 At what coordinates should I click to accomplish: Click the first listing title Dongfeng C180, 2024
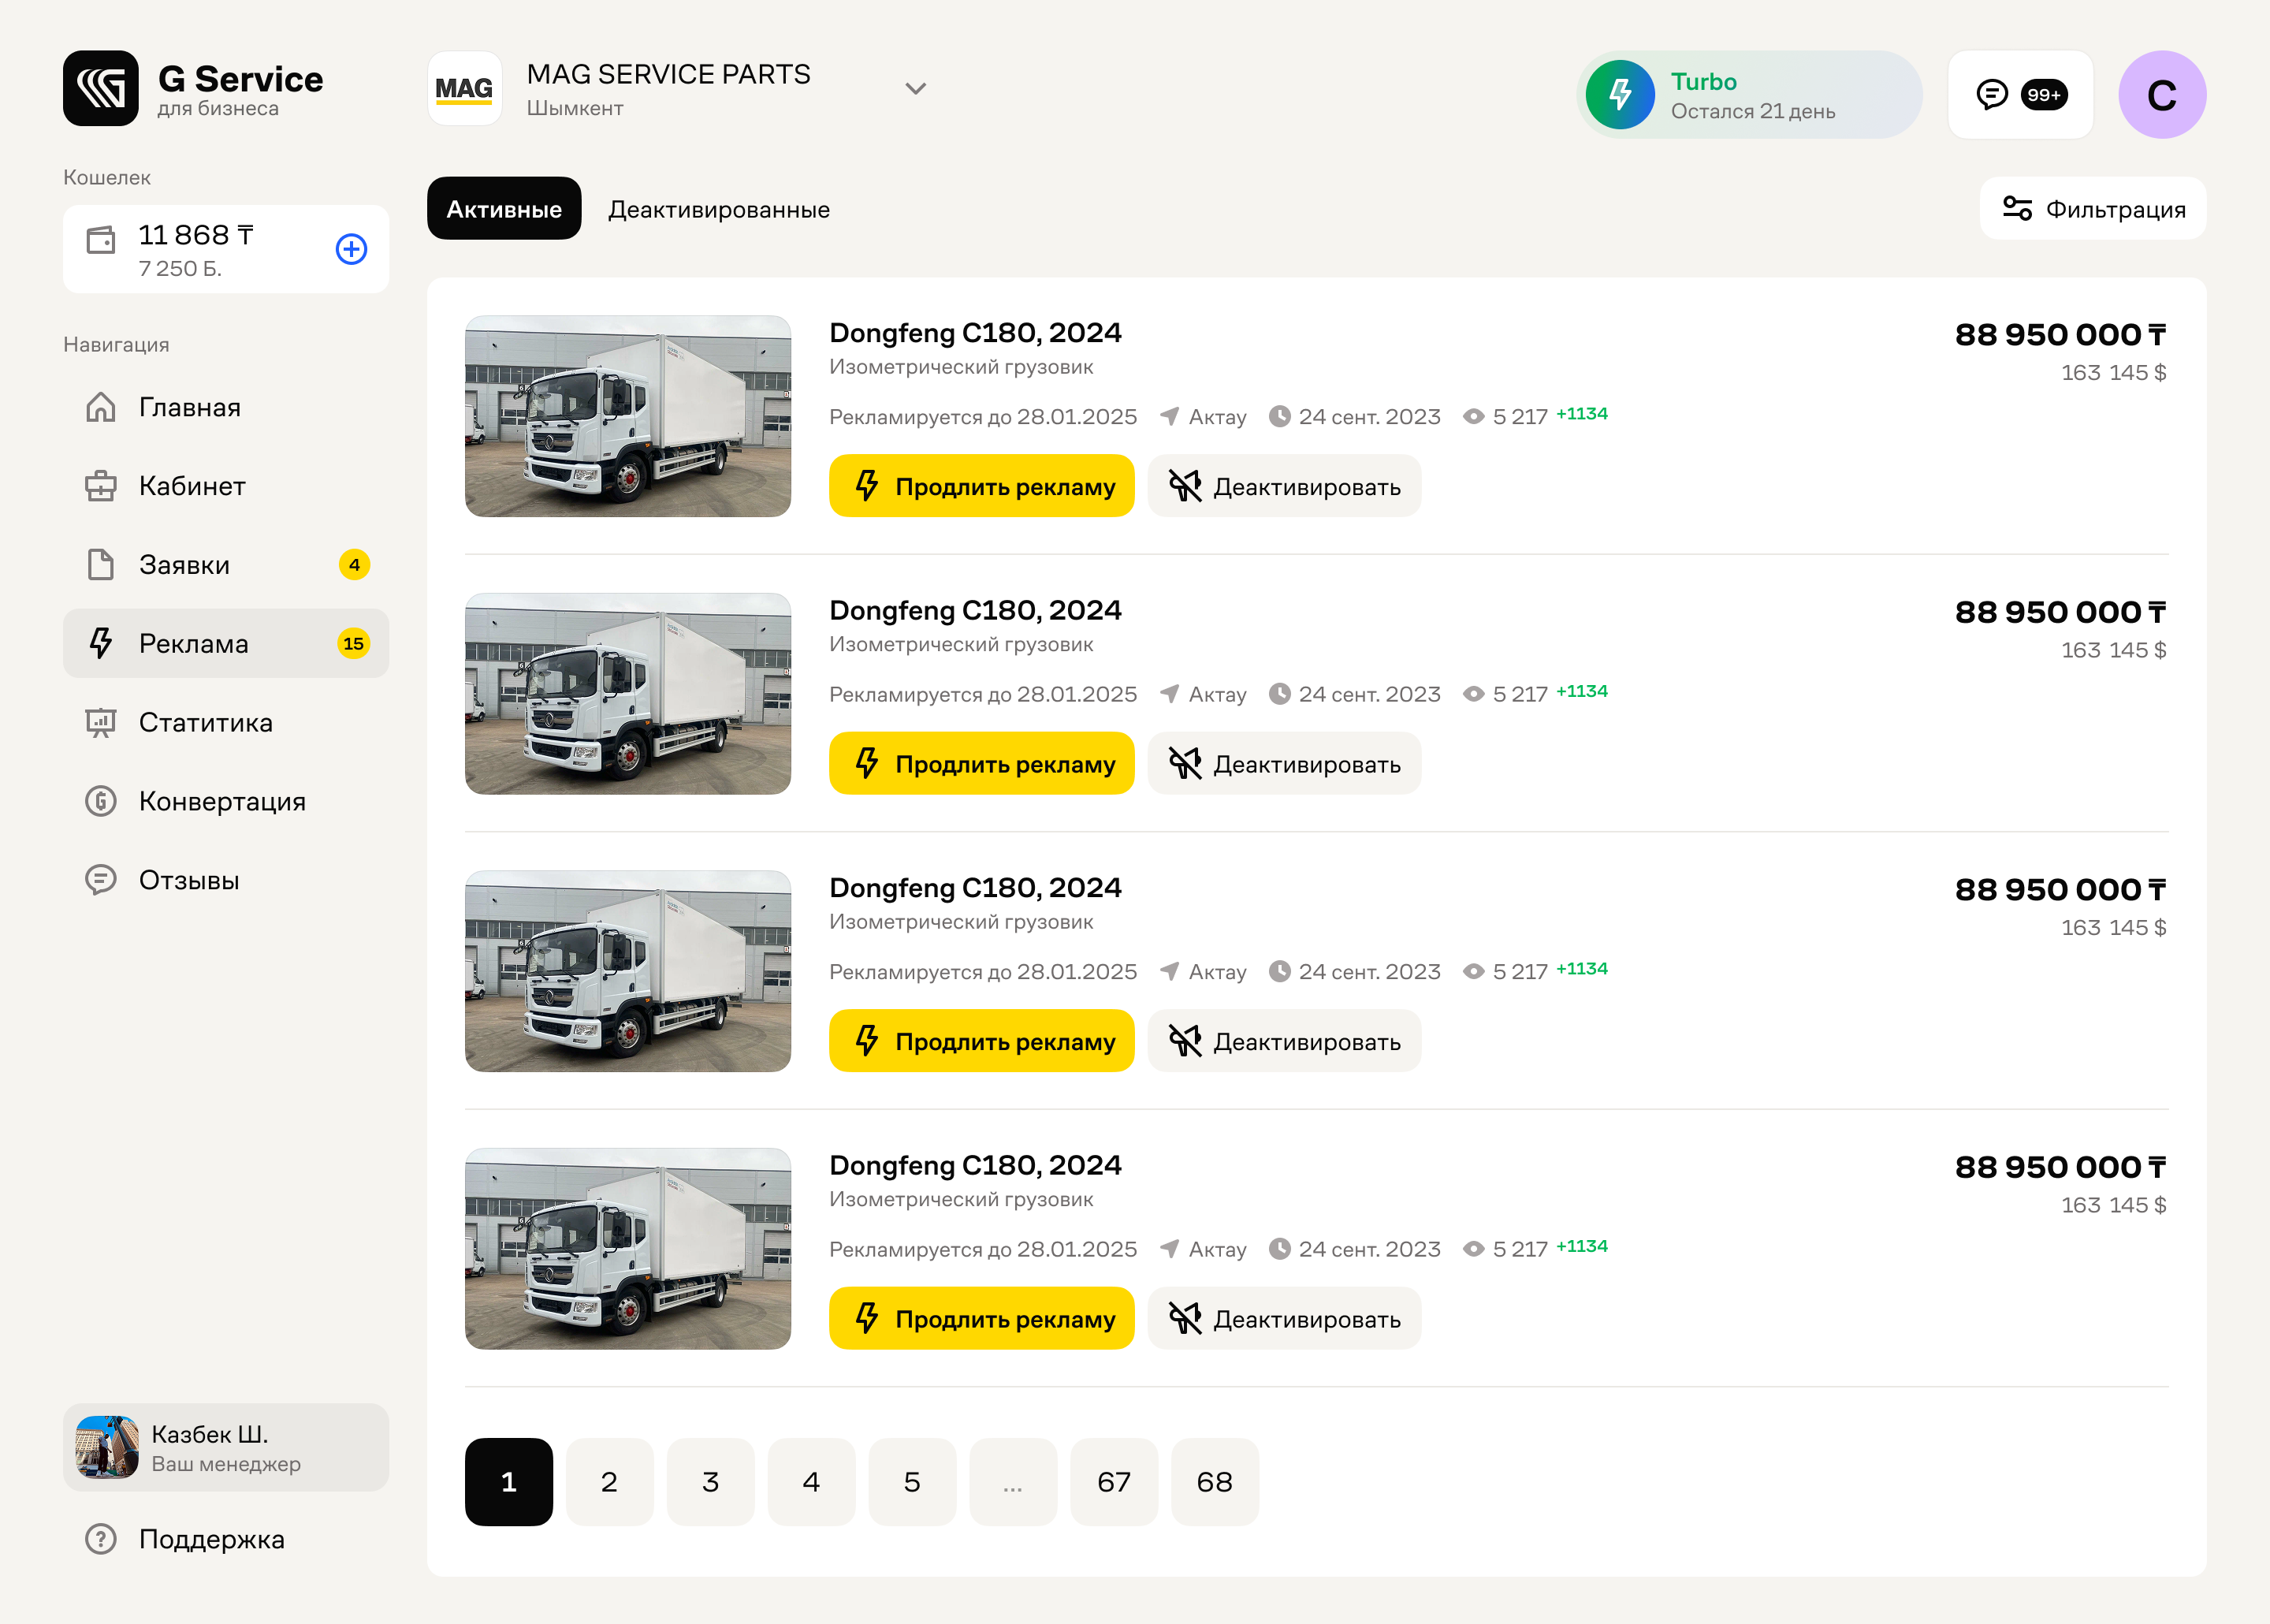[x=976, y=333]
